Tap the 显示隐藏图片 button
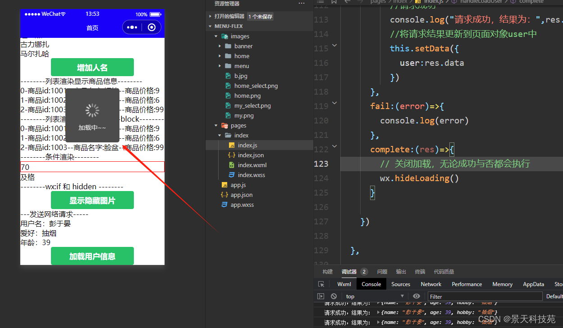Viewport: 563px width, 328px height. click(x=92, y=200)
